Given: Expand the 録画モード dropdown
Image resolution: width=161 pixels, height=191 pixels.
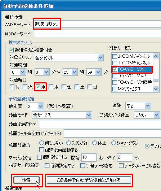Looking at the screenshot, I should tap(89, 115).
